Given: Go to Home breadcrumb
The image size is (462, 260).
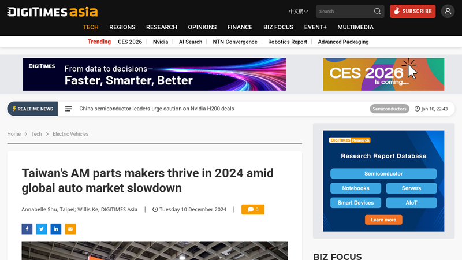Looking at the screenshot, I should point(14,134).
